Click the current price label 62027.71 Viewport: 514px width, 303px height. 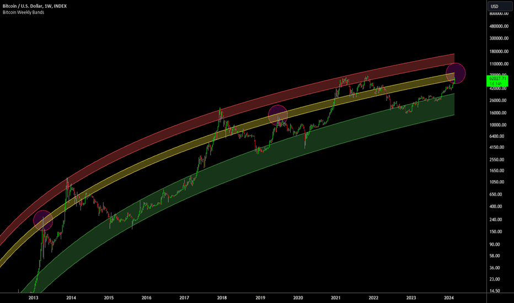(x=497, y=79)
